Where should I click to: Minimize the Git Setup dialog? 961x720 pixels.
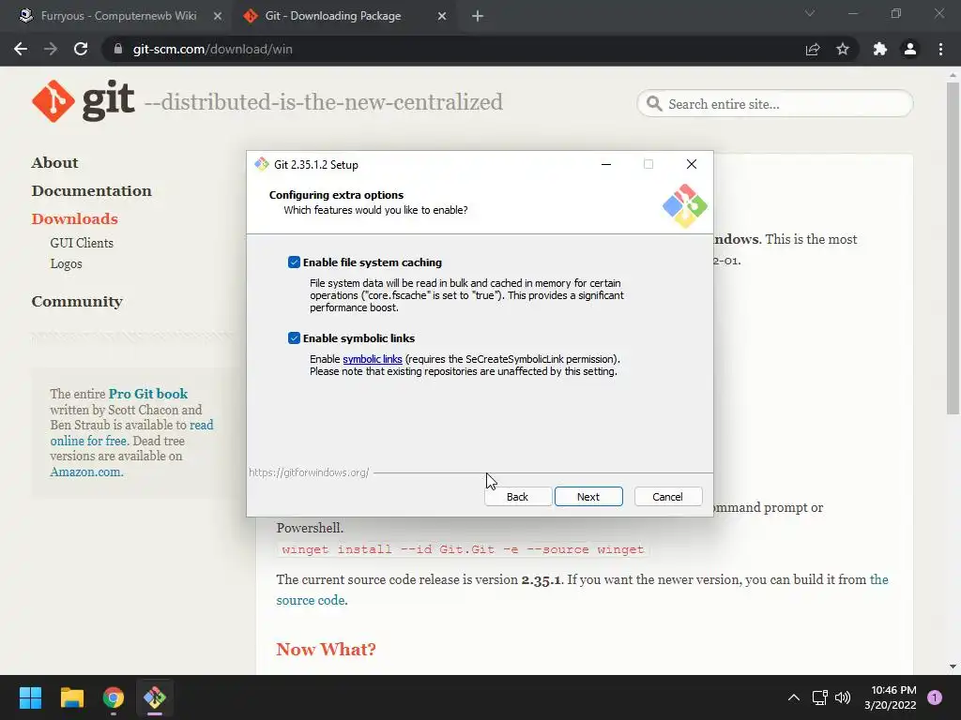tap(606, 164)
